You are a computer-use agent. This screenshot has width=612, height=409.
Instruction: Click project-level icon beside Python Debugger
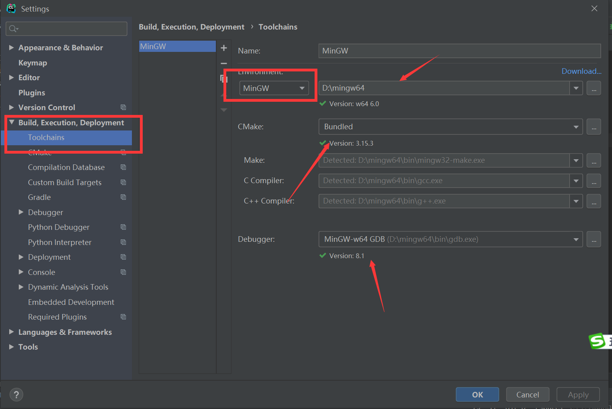pos(123,227)
